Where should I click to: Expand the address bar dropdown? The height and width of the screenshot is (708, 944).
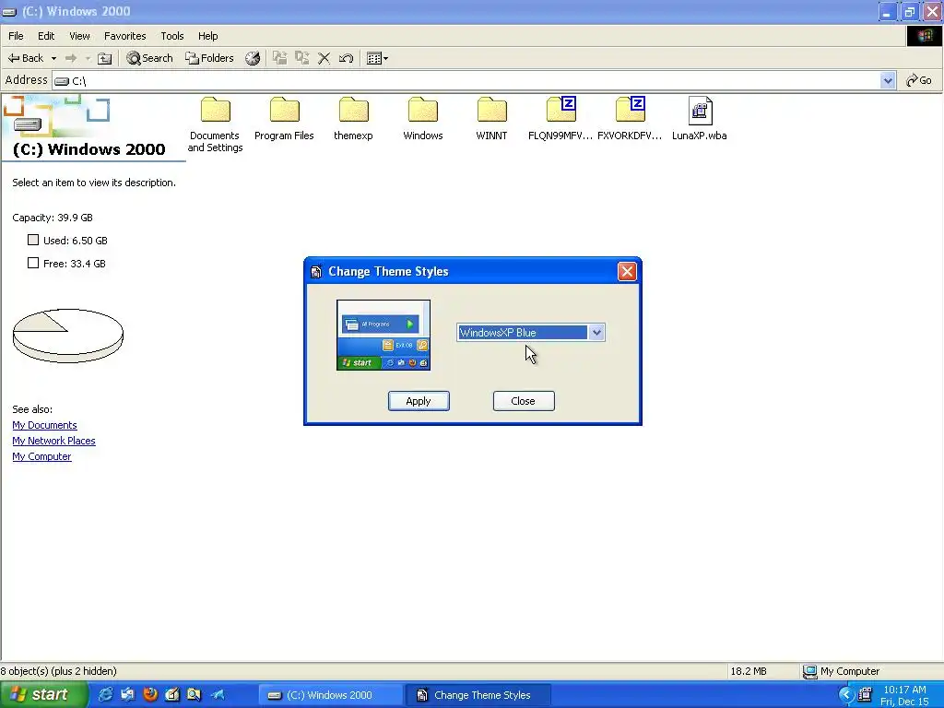pos(888,81)
